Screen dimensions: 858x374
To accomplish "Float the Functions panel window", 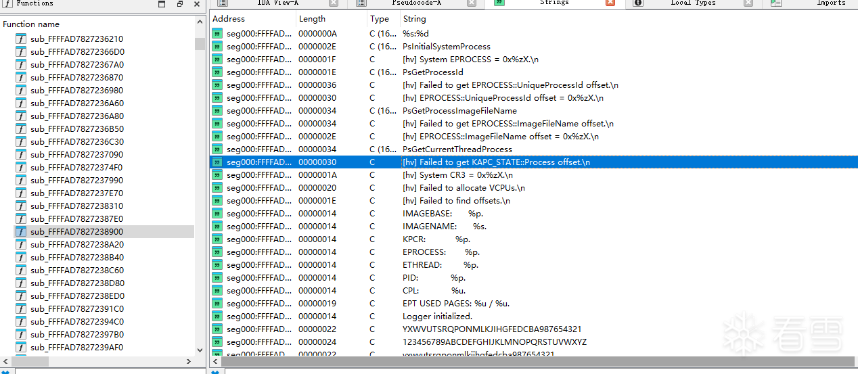I will (x=180, y=3).
